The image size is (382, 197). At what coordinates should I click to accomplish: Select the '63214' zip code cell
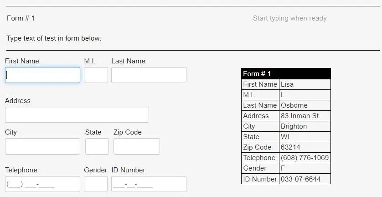point(305,147)
